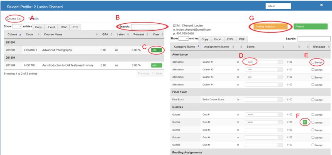Sort the Course Name column header
The image size is (332, 155).
(70, 34)
